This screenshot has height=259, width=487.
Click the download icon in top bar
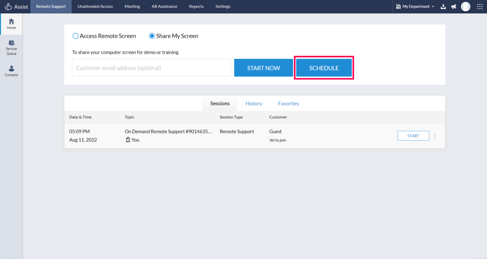[x=443, y=7]
